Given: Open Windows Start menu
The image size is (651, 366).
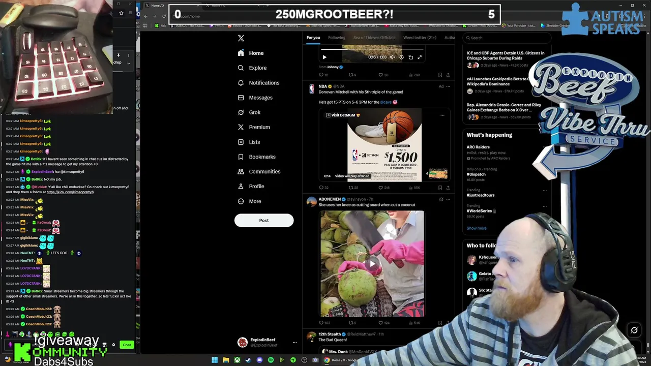Looking at the screenshot, I should tap(215, 360).
